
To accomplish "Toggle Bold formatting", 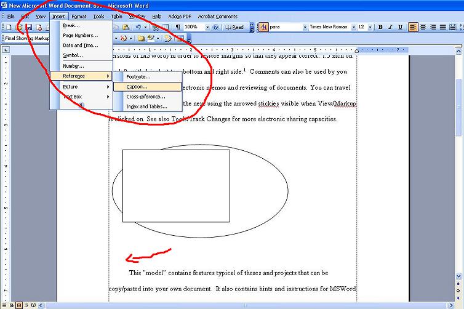I will pyautogui.click(x=380, y=27).
